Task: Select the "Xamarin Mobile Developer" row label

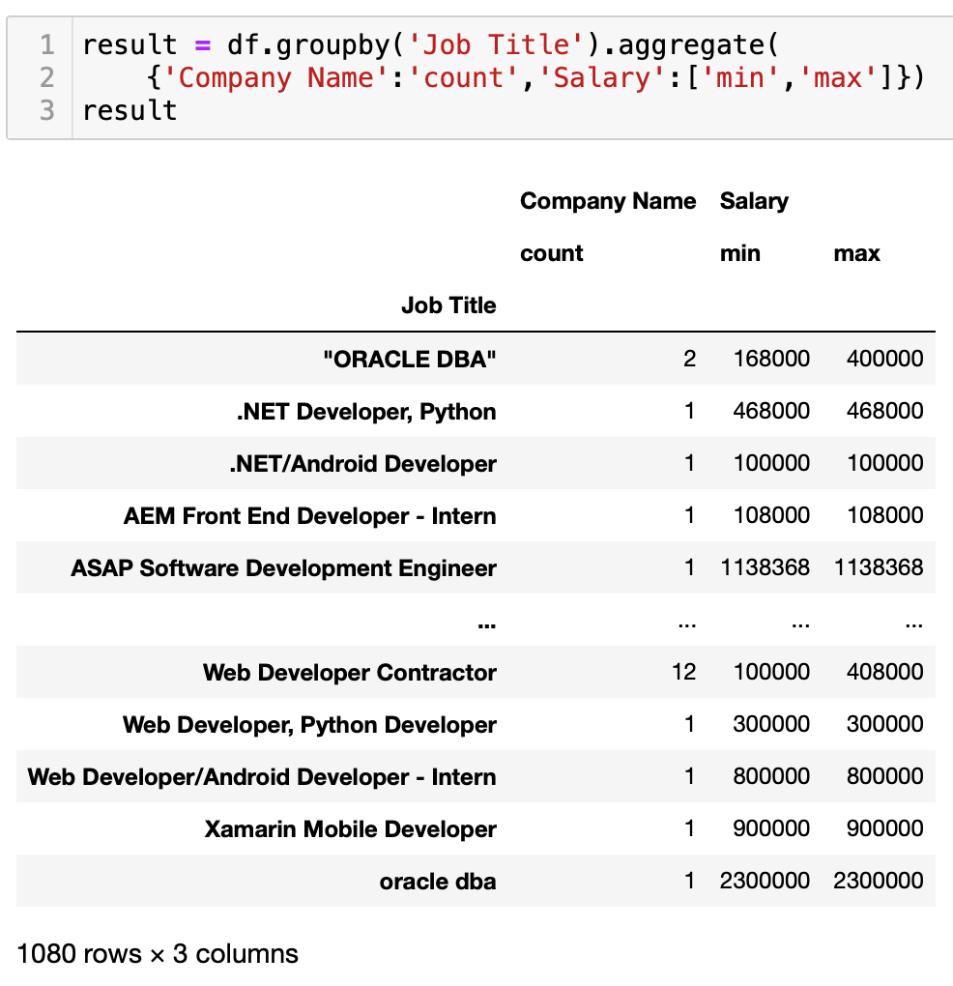Action: click(x=350, y=829)
